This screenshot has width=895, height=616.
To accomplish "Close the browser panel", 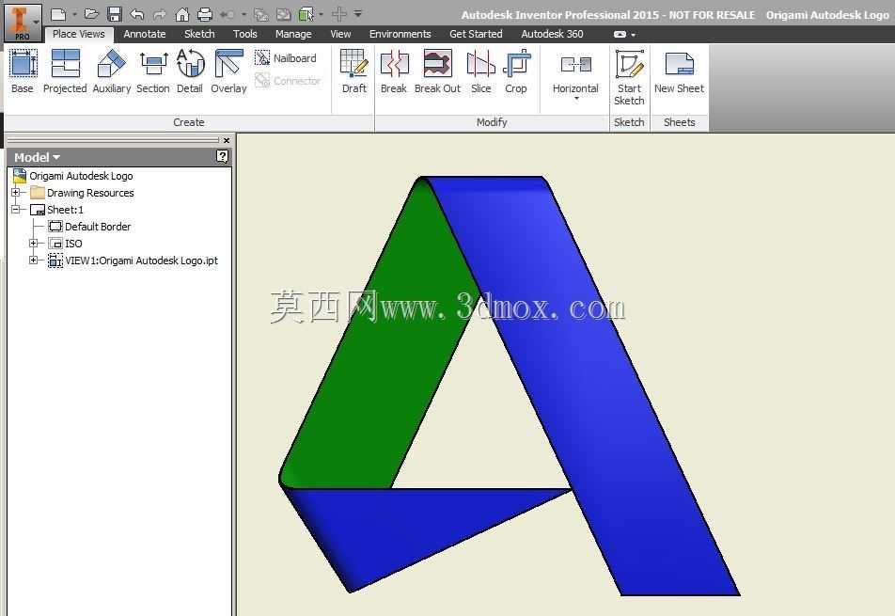I will 227,140.
